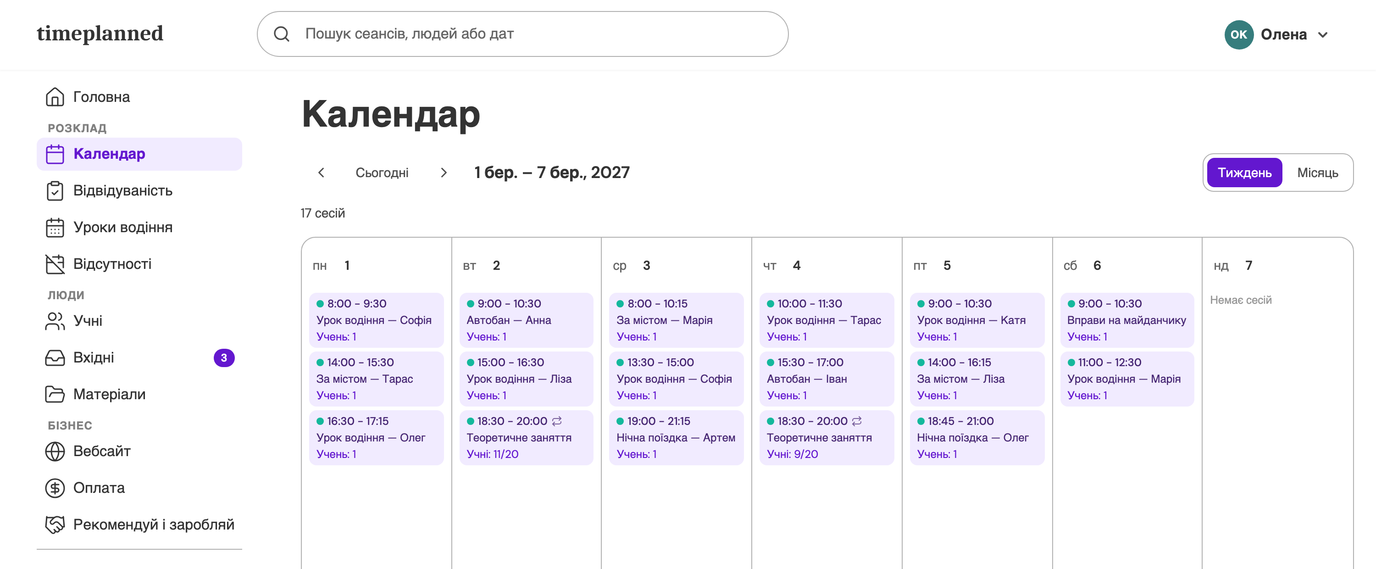Click the date range 1 бер. – 7 бер., 2027
This screenshot has width=1376, height=569.
(552, 173)
